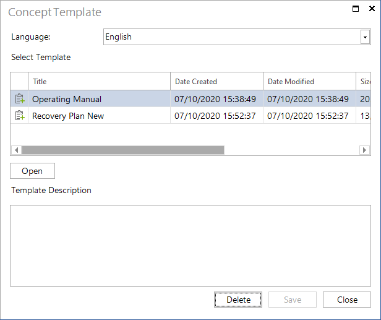
Task: Click the horizontal scrollbar right arrow
Action: point(364,150)
